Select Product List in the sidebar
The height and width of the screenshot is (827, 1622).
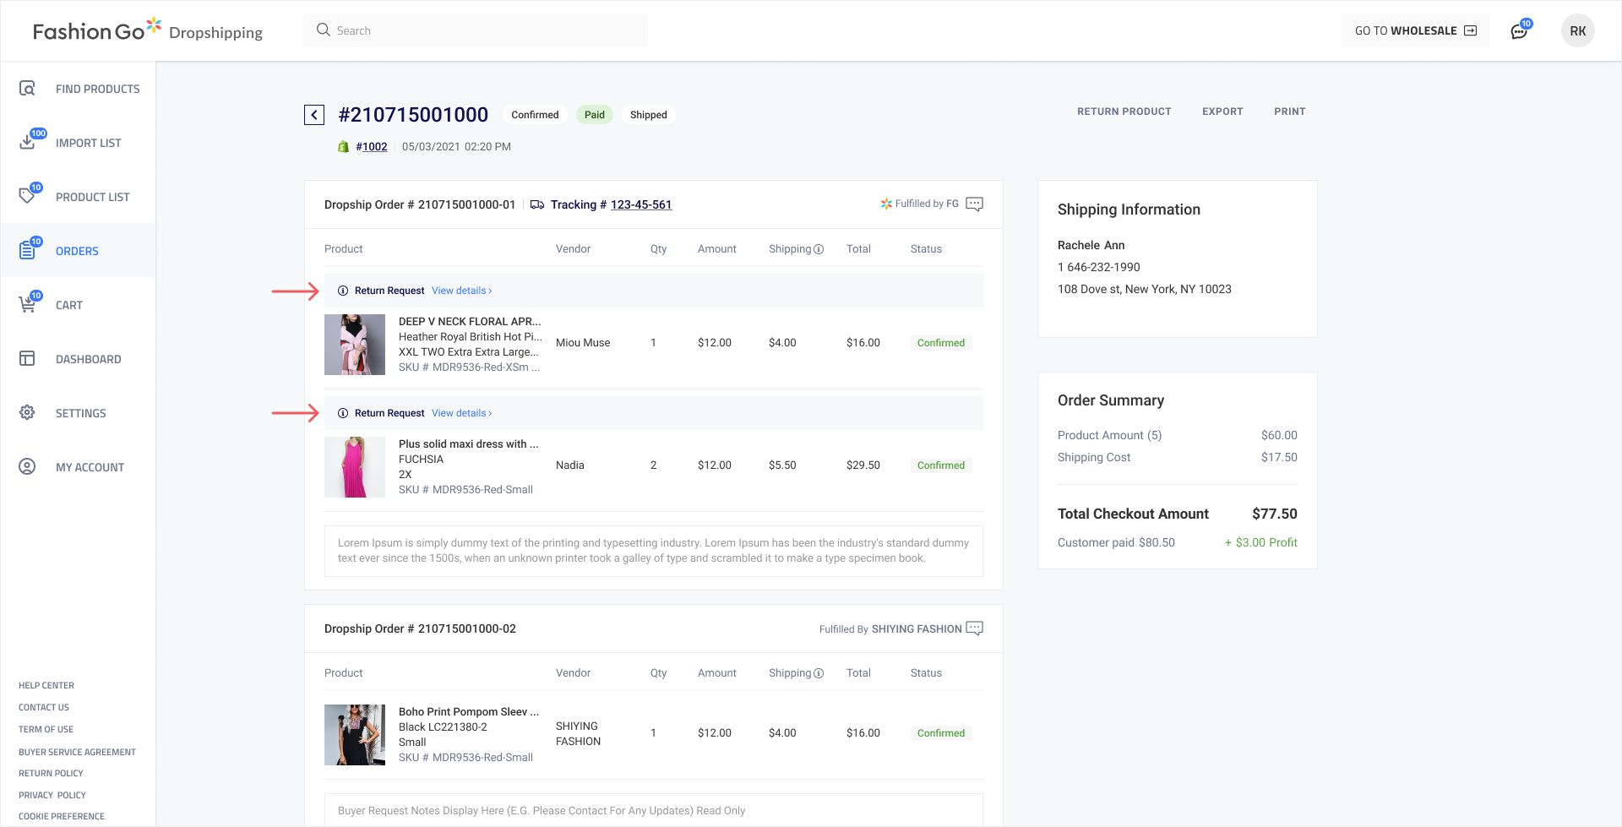pos(92,197)
